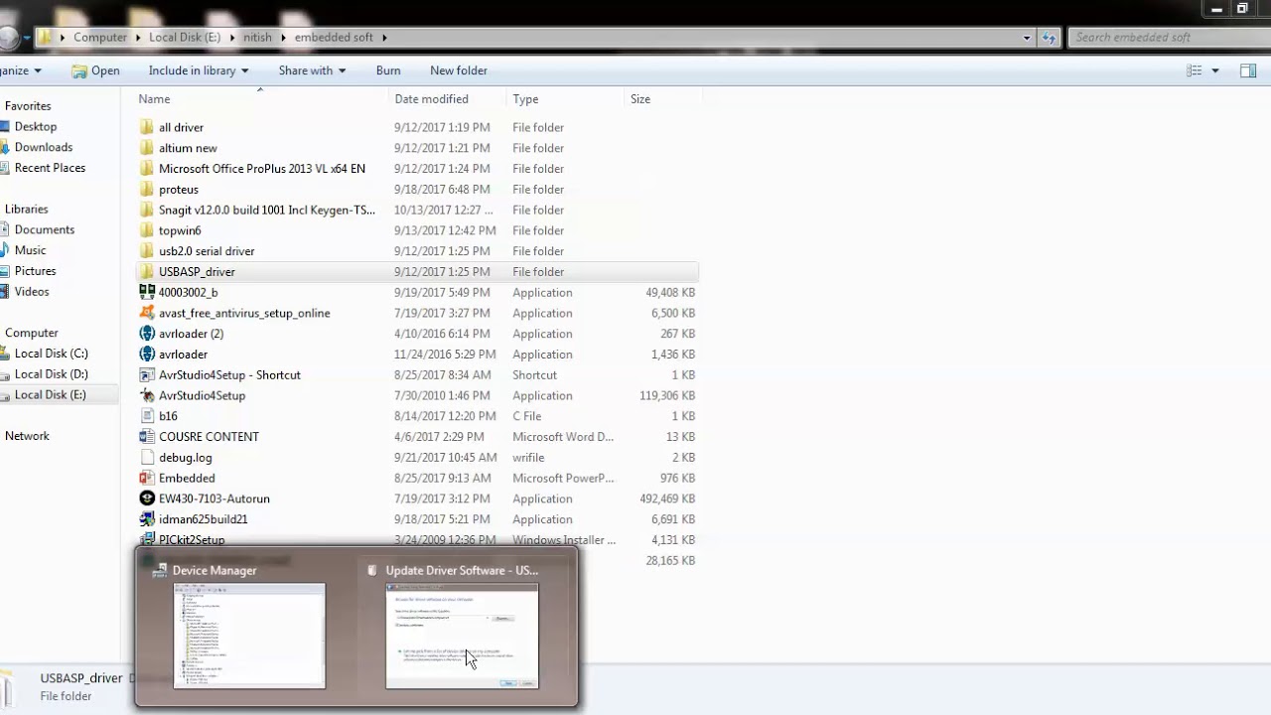
Task: Go to Computer in the address bar
Action: coord(100,38)
